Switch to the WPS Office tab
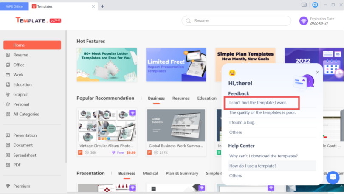Image resolution: width=344 pixels, height=194 pixels. pos(14,6)
